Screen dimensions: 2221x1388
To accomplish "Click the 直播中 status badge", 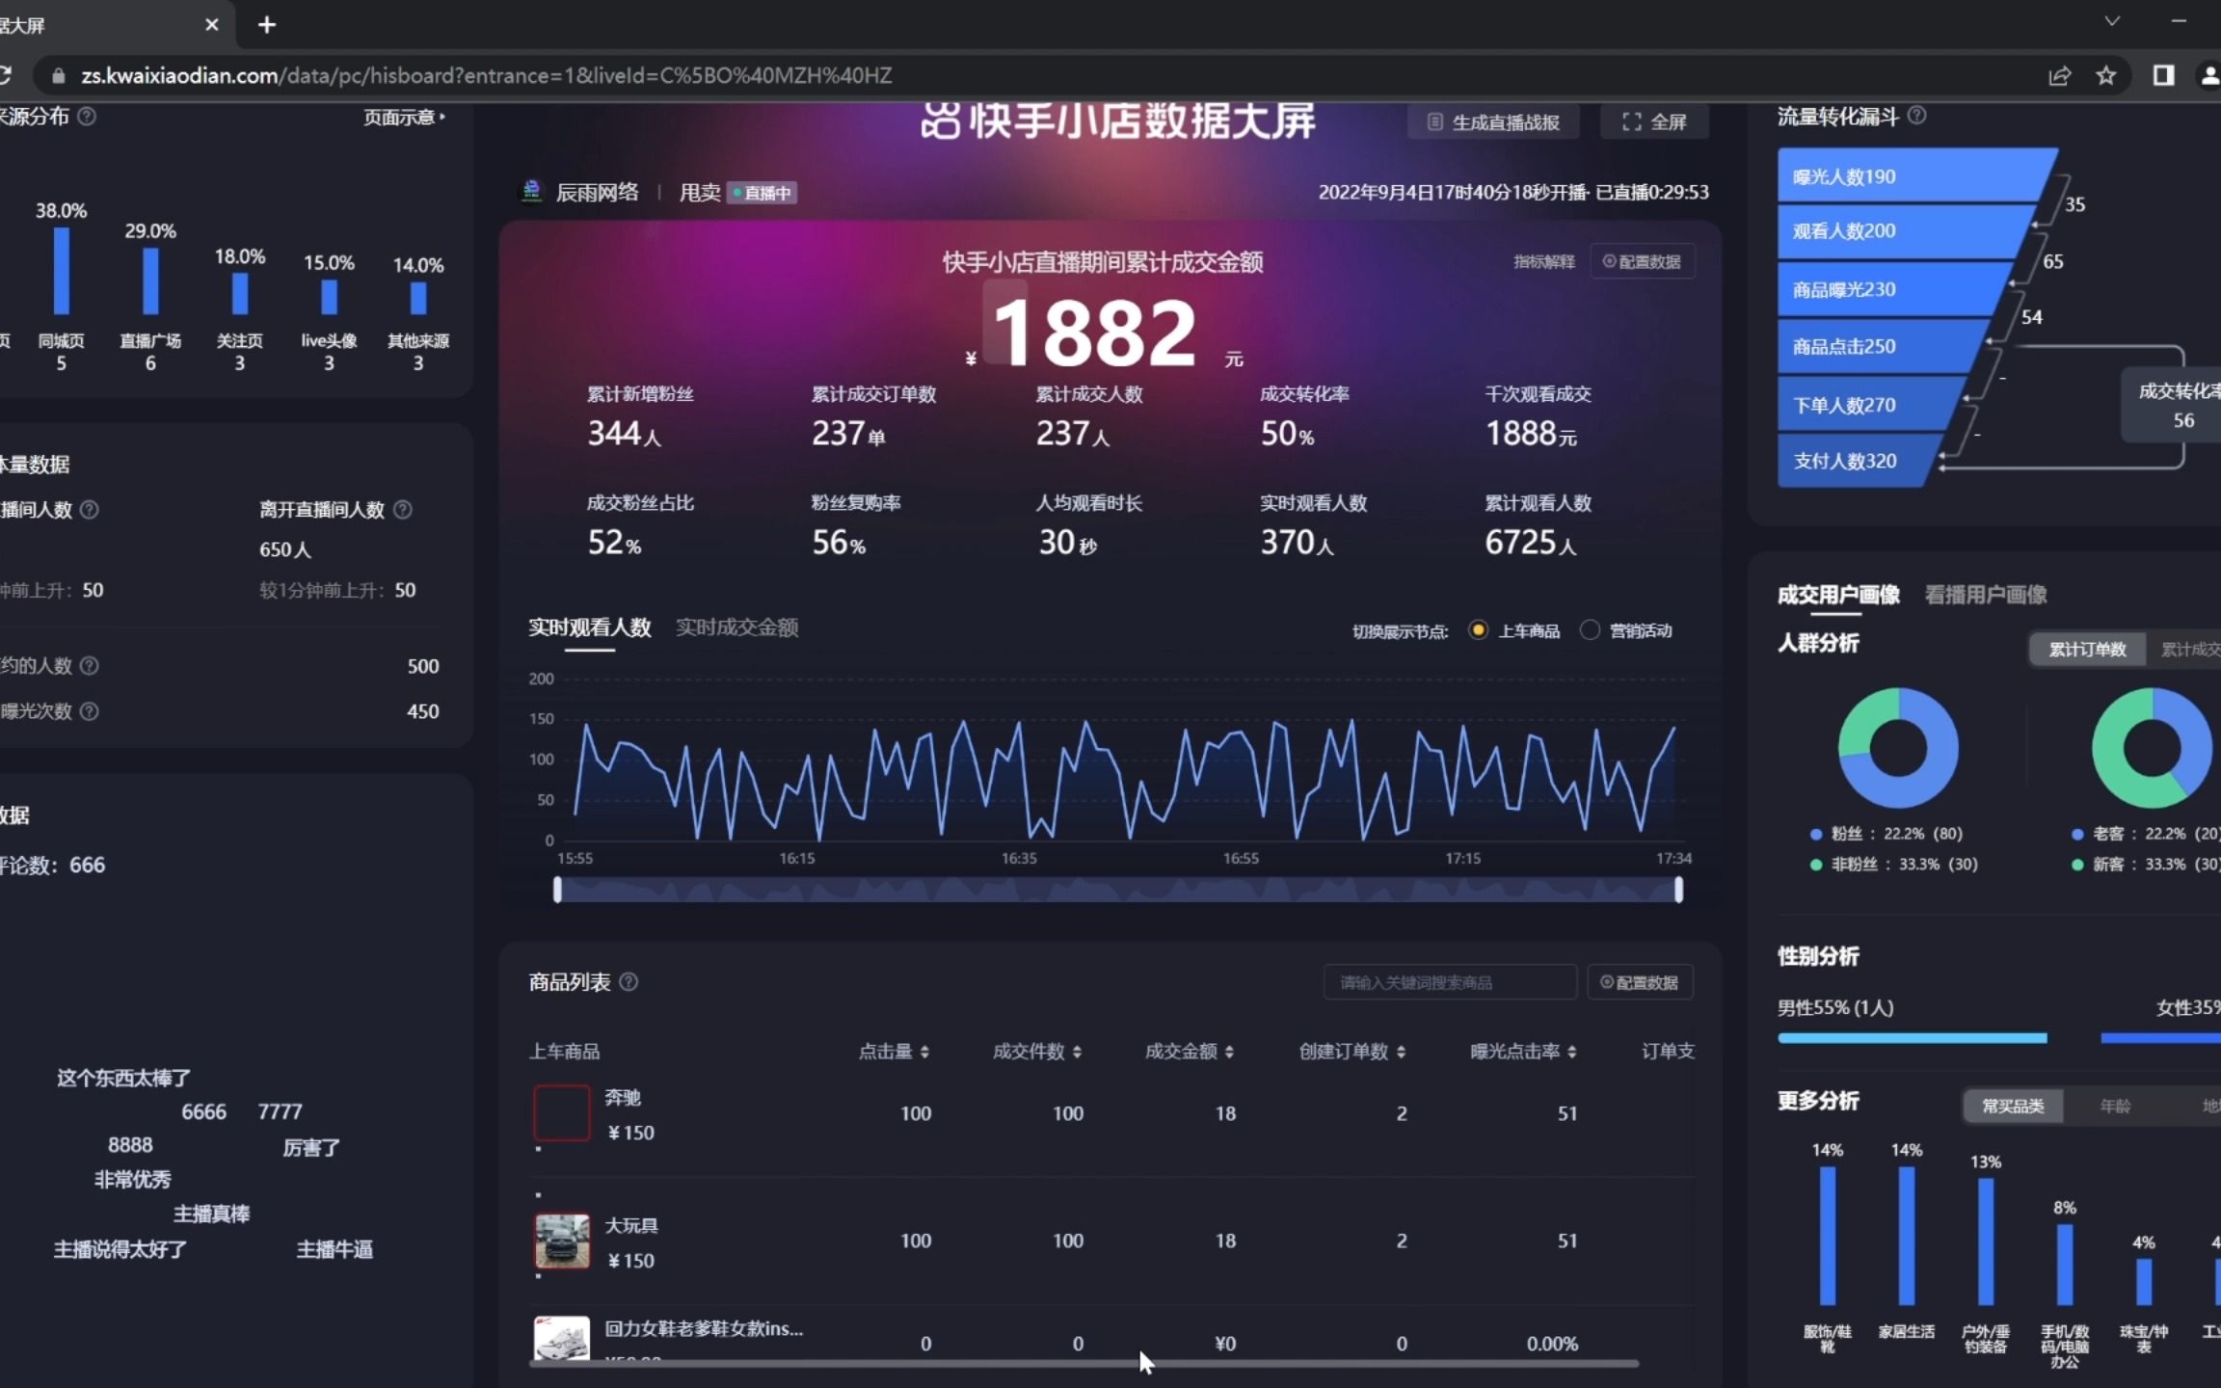I will coord(762,193).
